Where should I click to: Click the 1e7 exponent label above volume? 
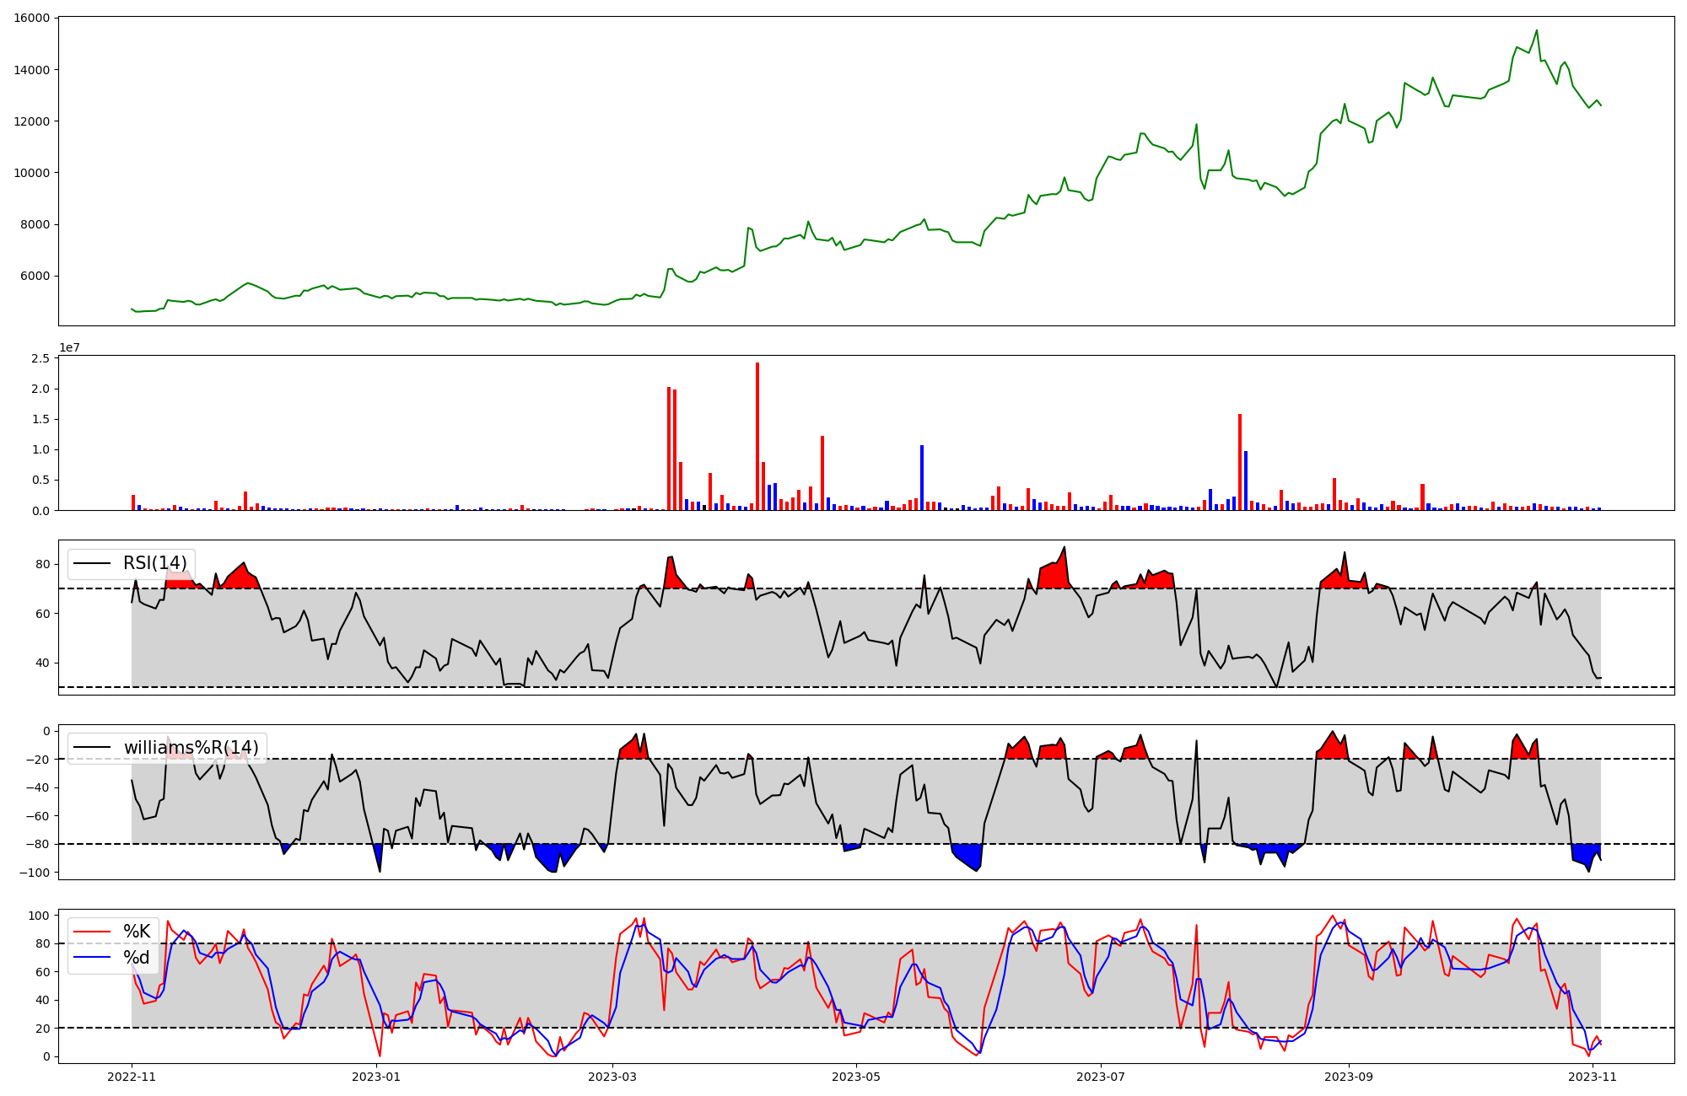click(x=69, y=347)
